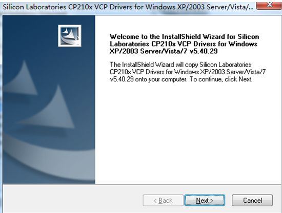This screenshot has height=213, width=282.
Task: Click the InstallShield logo icon
Action: [70, 36]
